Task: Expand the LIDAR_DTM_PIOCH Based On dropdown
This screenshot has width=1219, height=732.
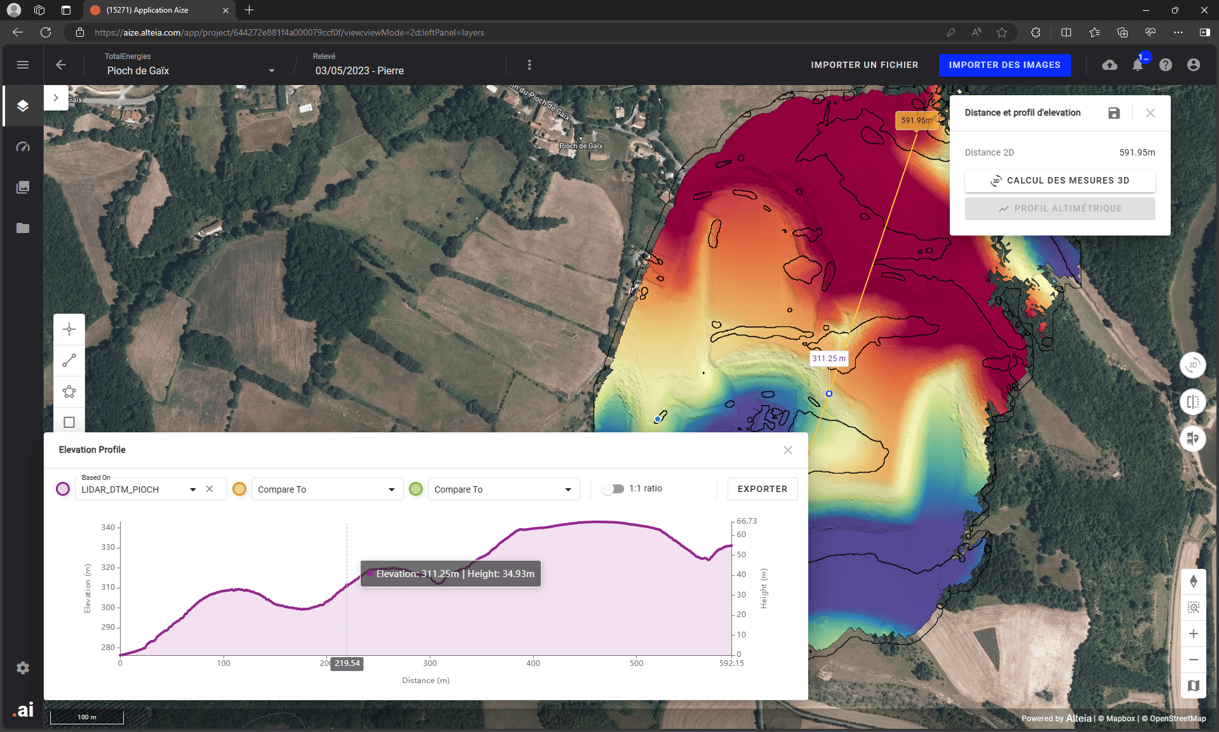Action: click(x=192, y=489)
